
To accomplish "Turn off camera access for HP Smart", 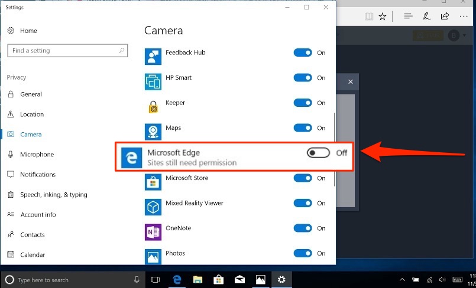I will [303, 78].
